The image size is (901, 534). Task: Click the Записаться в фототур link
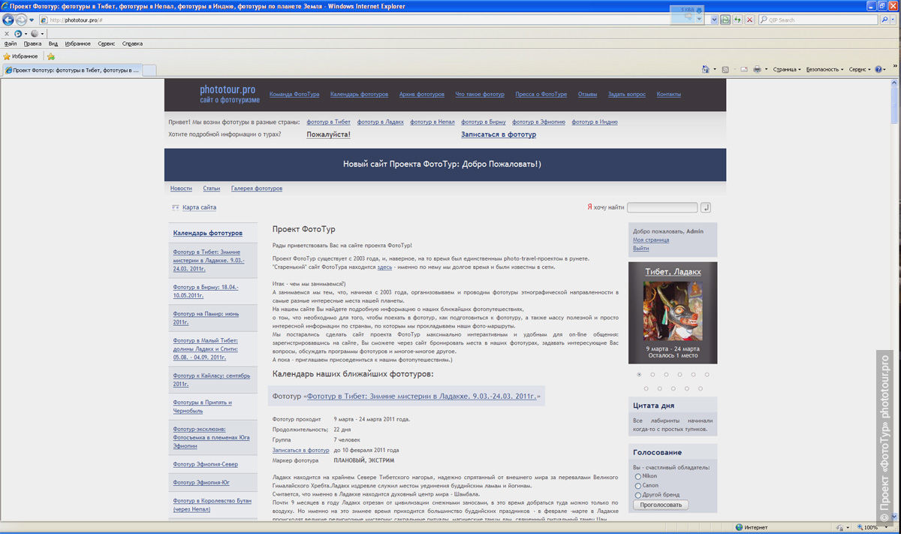[x=499, y=134]
